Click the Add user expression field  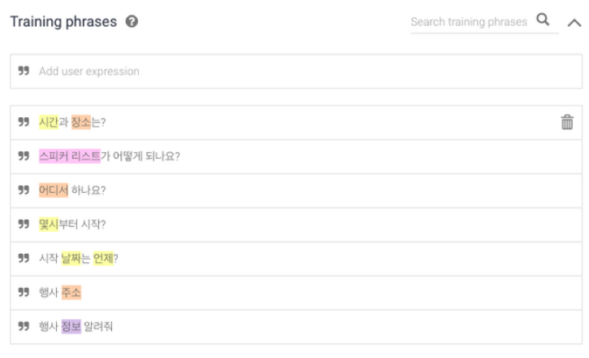pos(297,72)
